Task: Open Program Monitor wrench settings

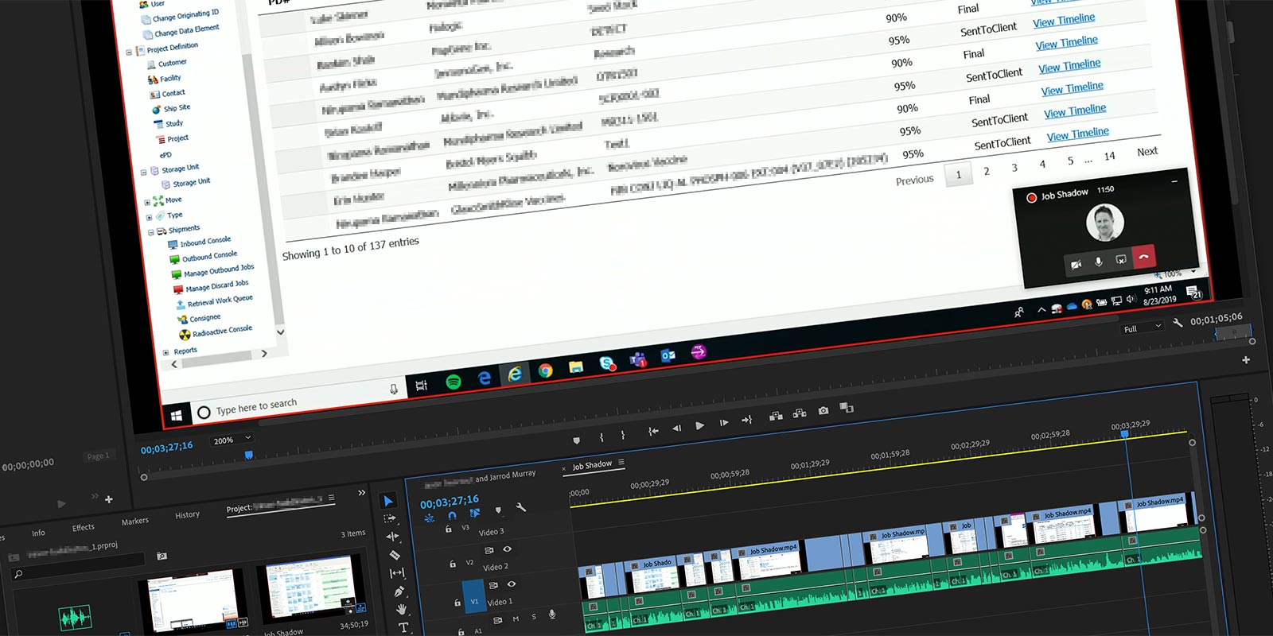Action: coord(1178,323)
